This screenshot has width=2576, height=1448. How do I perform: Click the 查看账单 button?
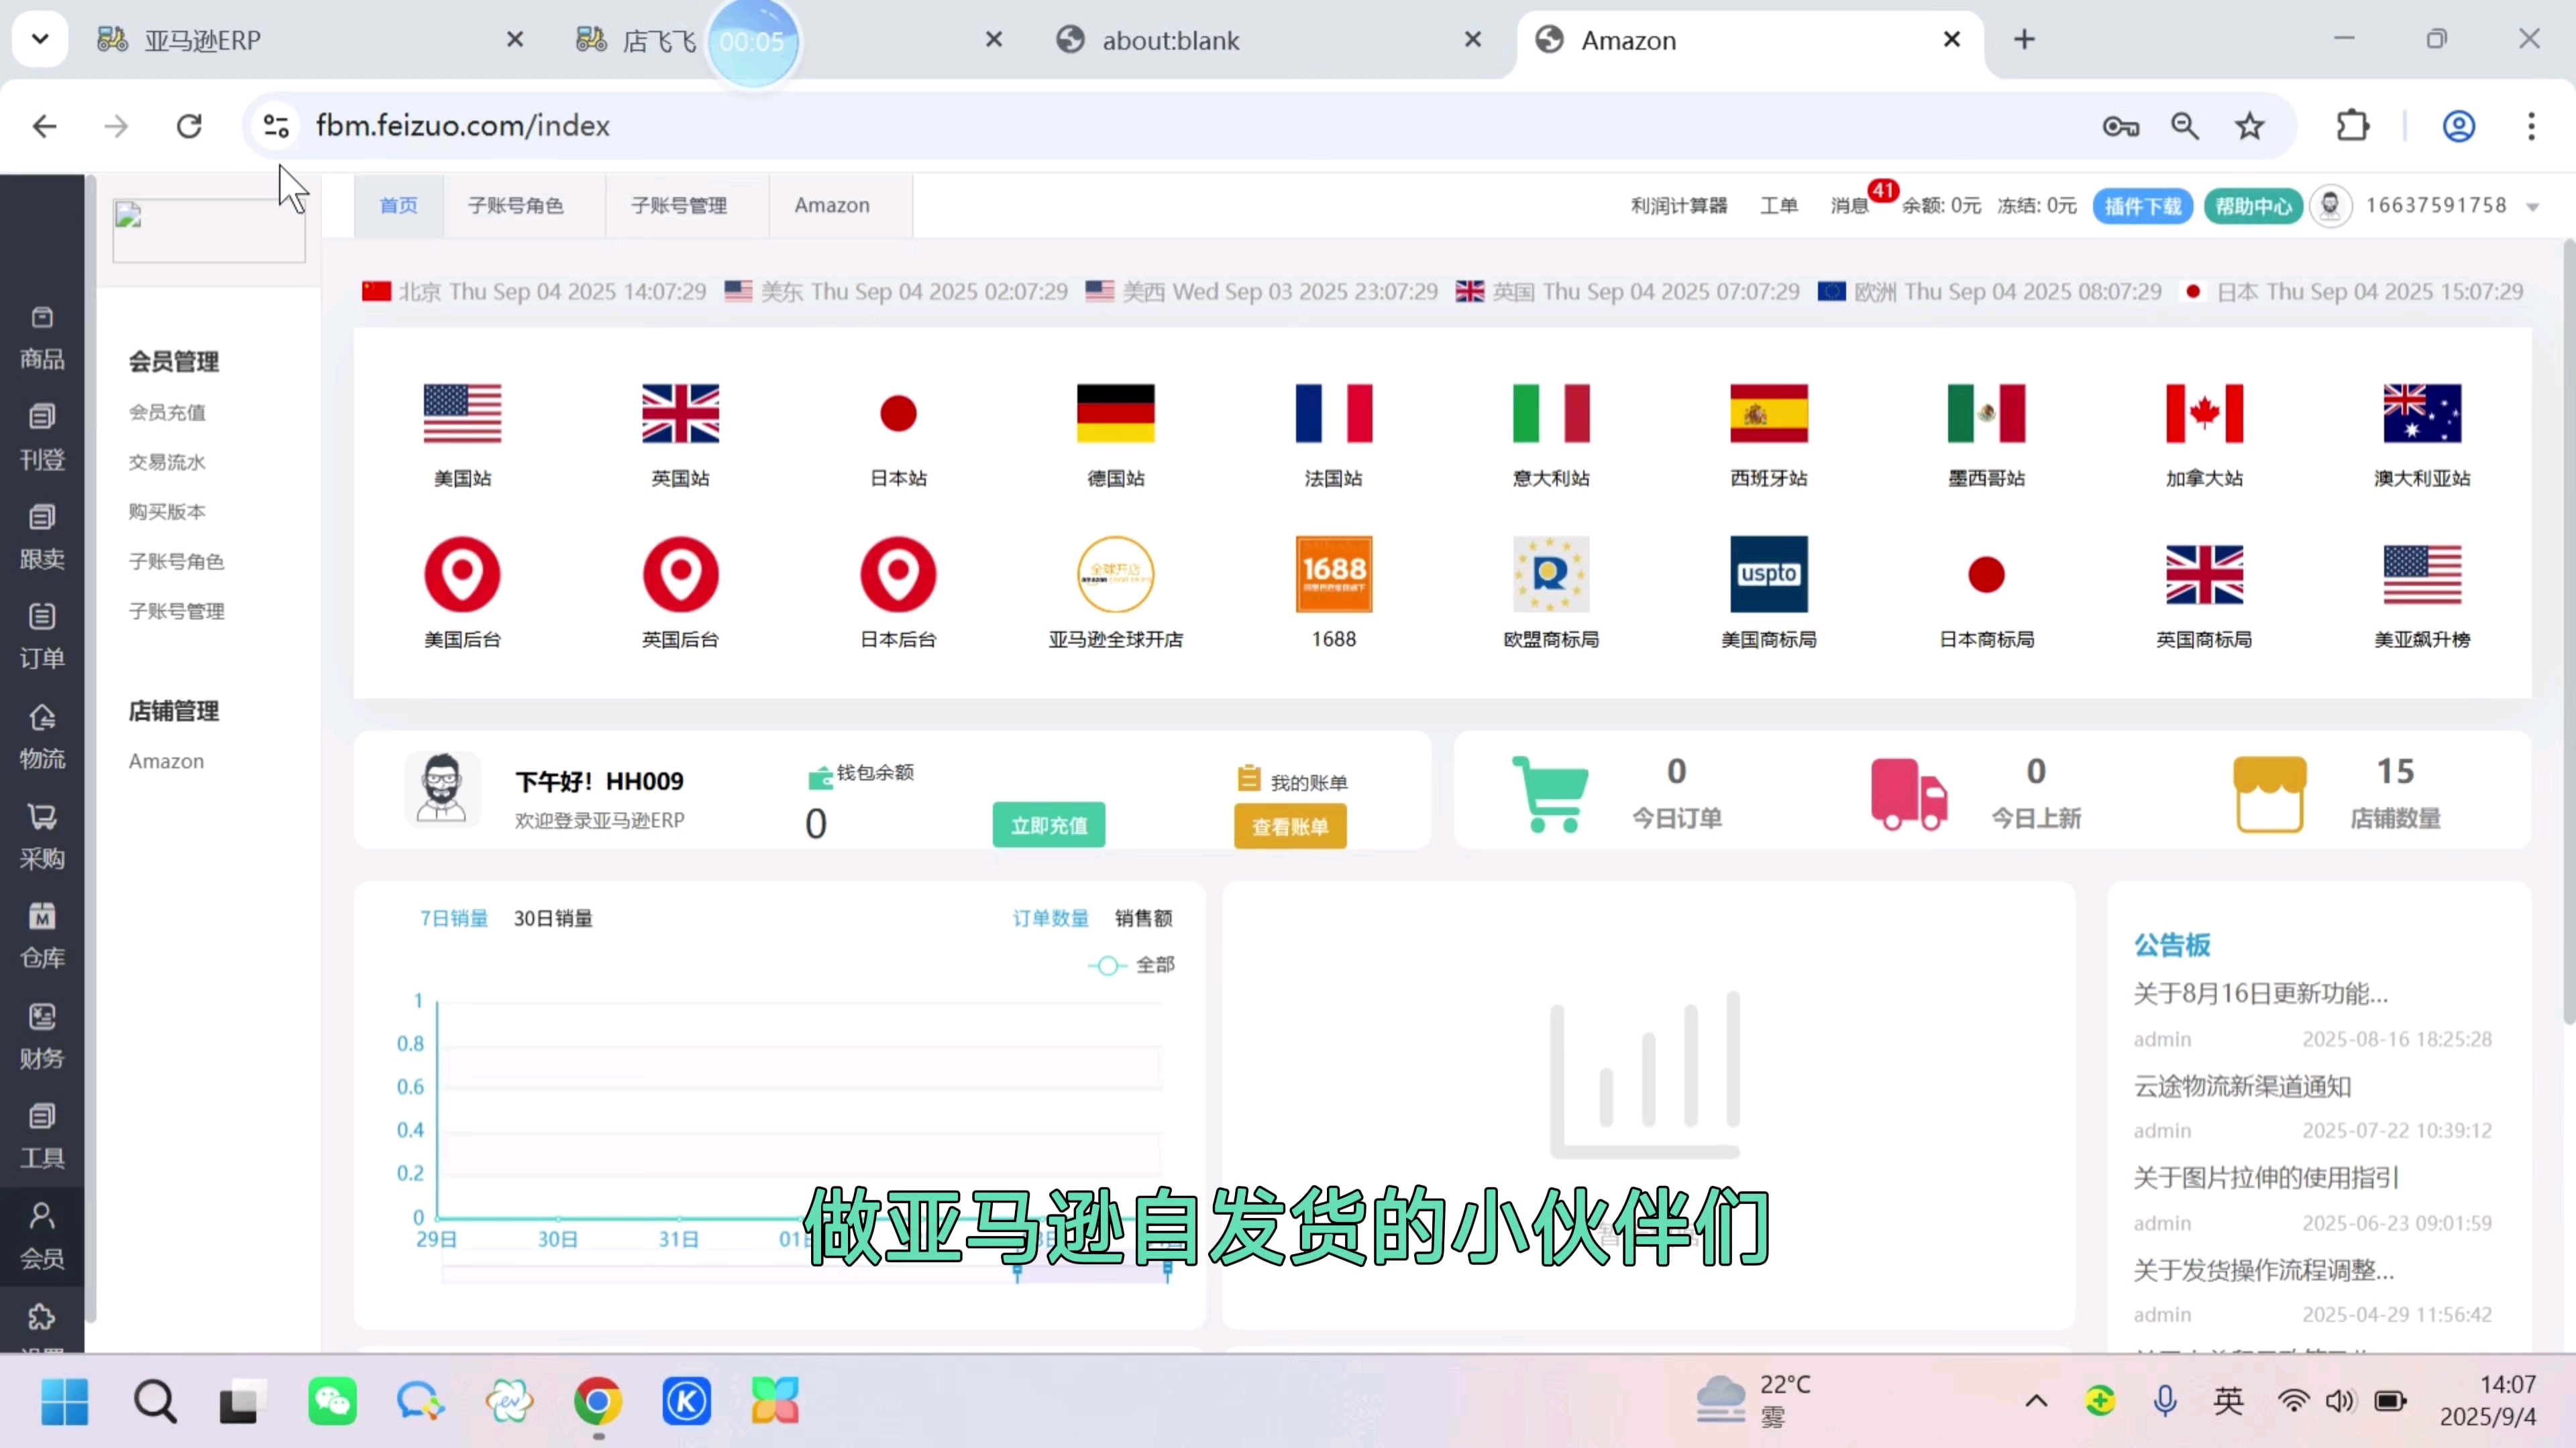pos(1290,827)
